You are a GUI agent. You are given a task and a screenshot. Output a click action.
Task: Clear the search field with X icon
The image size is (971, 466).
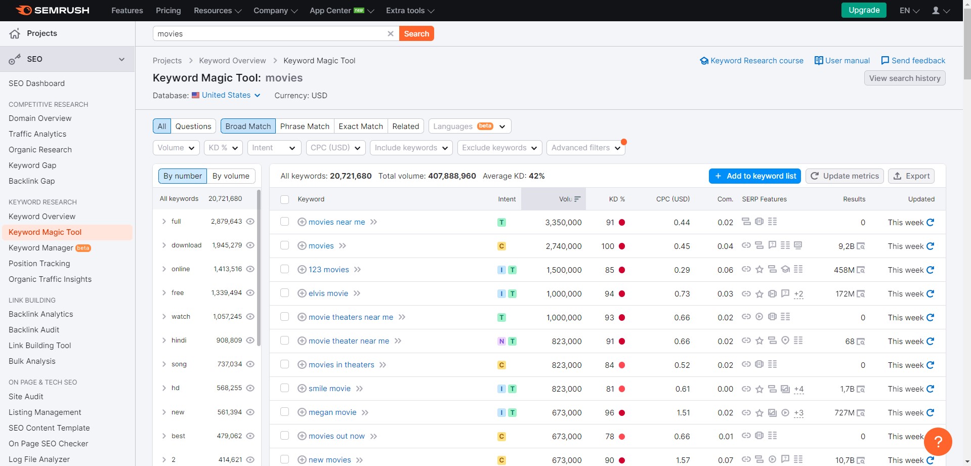(x=390, y=34)
